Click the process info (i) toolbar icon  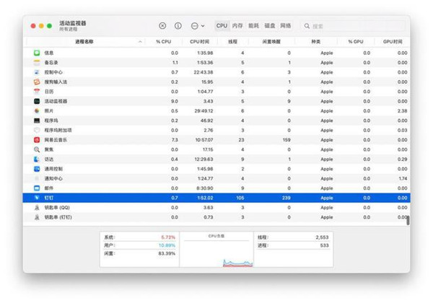178,25
